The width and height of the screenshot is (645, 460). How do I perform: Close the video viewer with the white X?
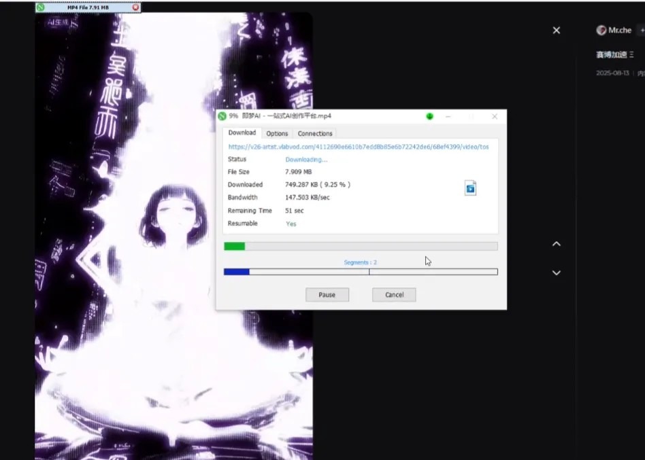(x=557, y=31)
